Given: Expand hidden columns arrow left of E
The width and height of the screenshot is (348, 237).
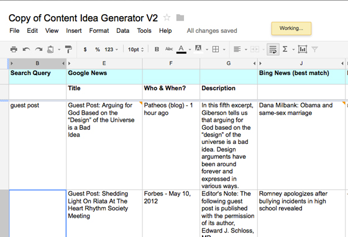Looking at the screenshot, I should (x=69, y=63).
